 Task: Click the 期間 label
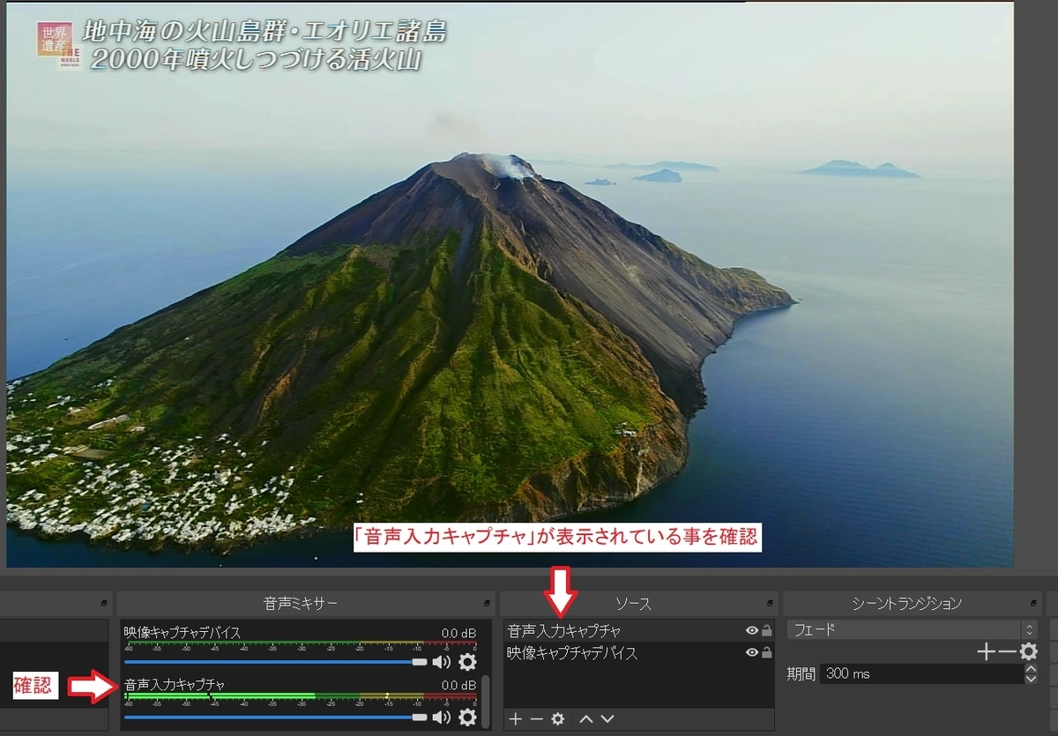801,674
